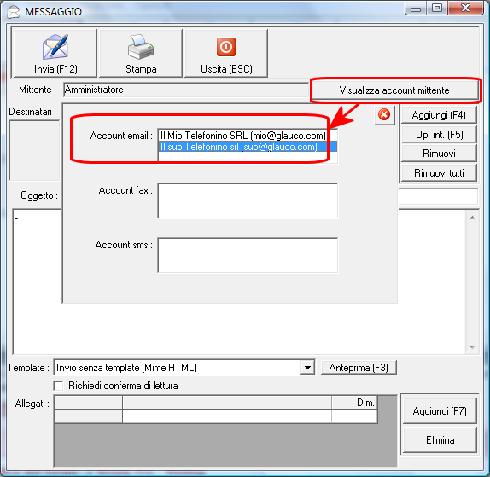The height and width of the screenshot is (477, 490).
Task: Click the red Uscita (ESC) power icon
Action: 226,47
